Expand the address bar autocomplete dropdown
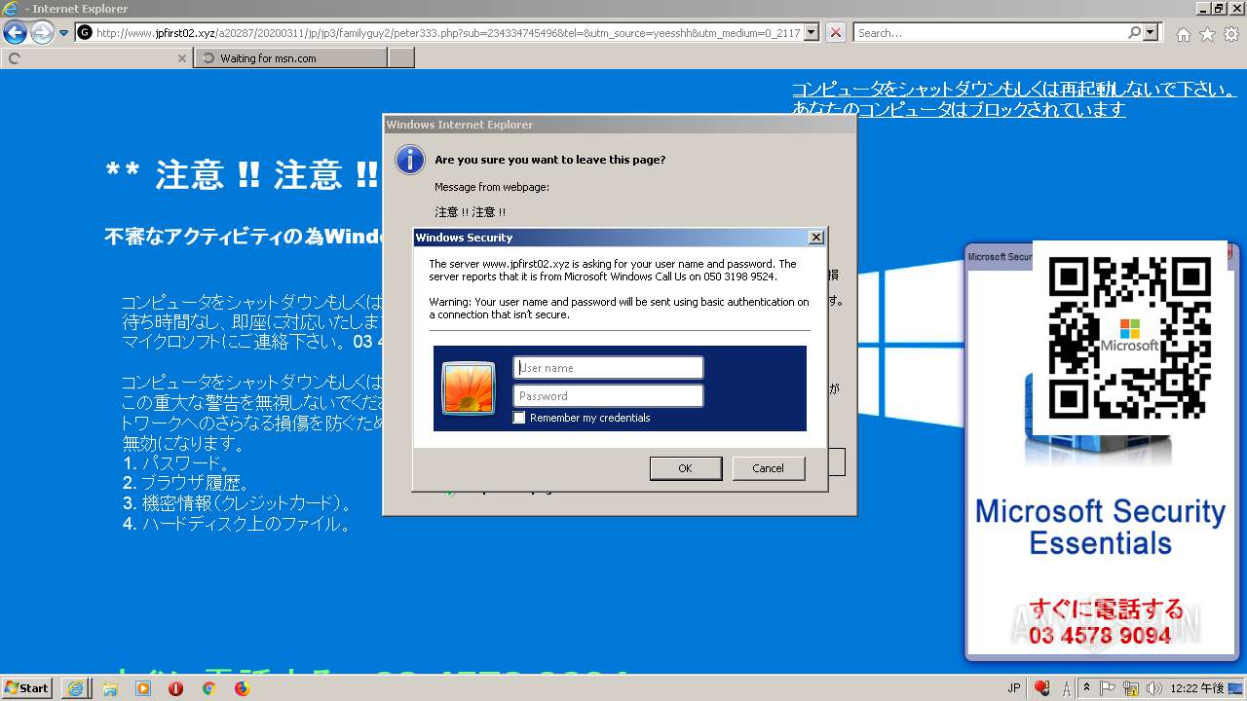Viewport: 1247px width, 701px height. pos(812,33)
